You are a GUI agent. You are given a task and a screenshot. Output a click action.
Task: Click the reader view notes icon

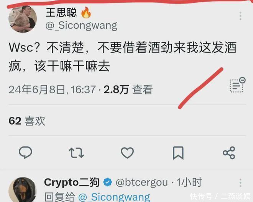(237, 85)
